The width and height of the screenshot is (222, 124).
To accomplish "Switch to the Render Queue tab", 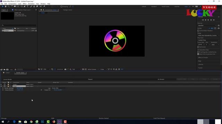I will (x=20, y=73).
